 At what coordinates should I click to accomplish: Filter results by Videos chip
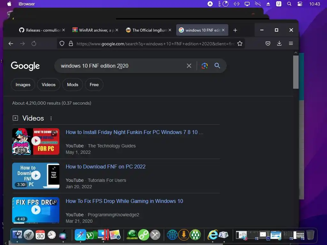coord(49,85)
